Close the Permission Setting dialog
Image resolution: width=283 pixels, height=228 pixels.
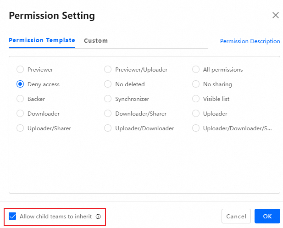click(x=276, y=15)
